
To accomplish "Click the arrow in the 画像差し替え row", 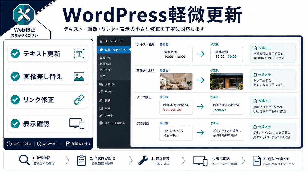I will tap(201, 80).
